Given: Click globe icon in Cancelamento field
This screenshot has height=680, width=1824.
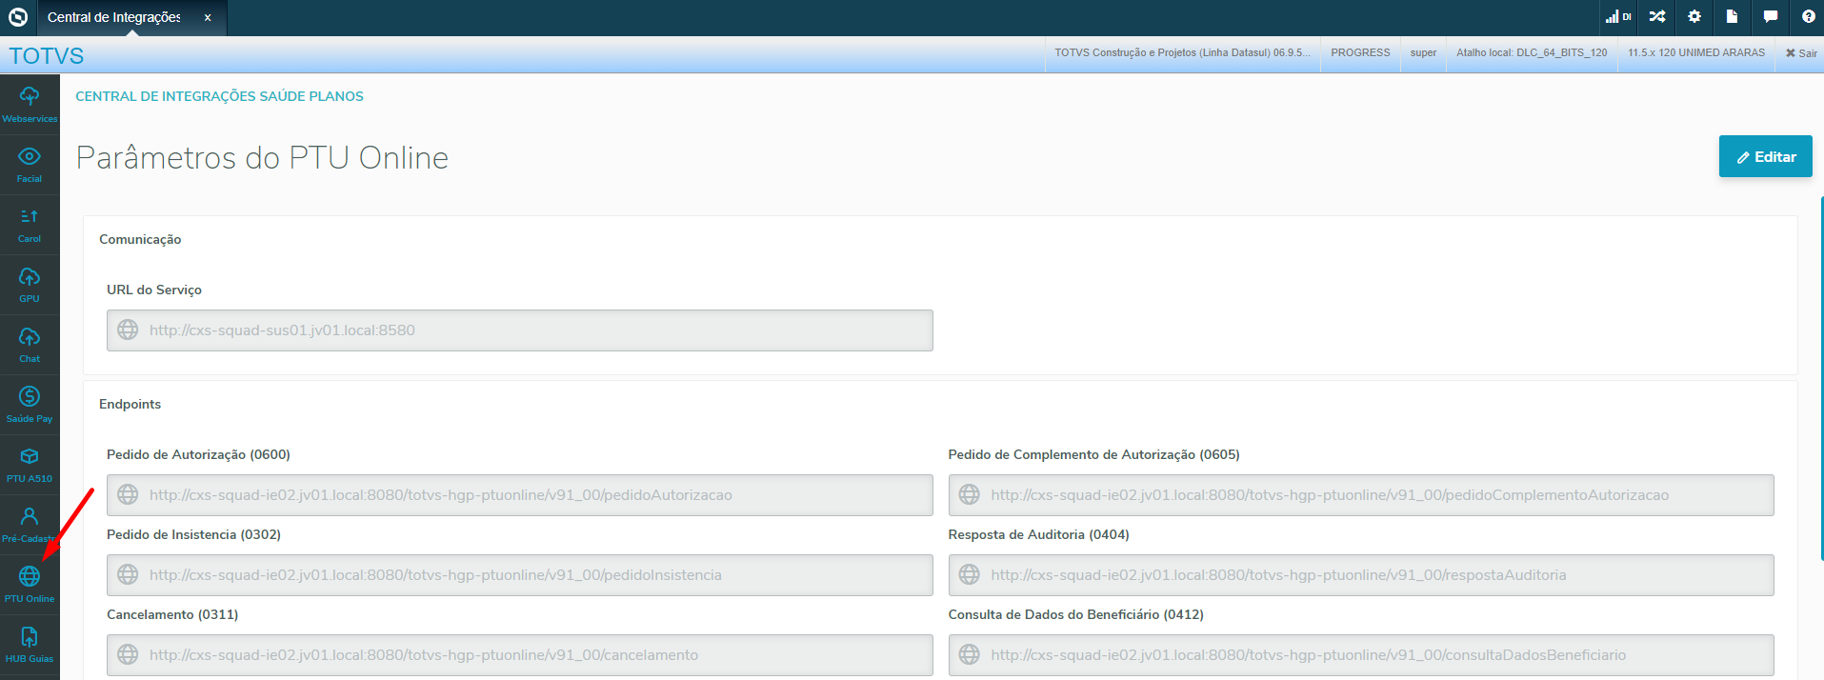Looking at the screenshot, I should [x=128, y=654].
